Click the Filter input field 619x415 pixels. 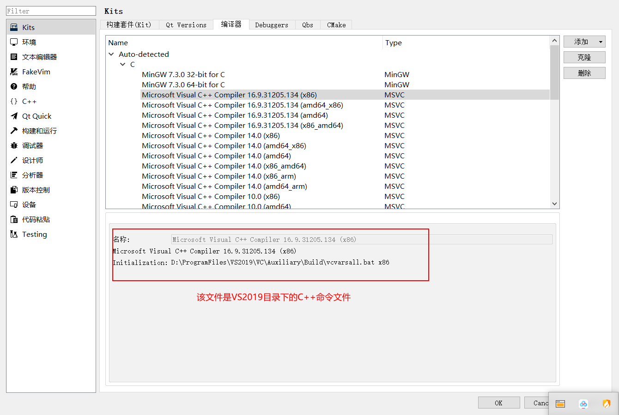(51, 11)
